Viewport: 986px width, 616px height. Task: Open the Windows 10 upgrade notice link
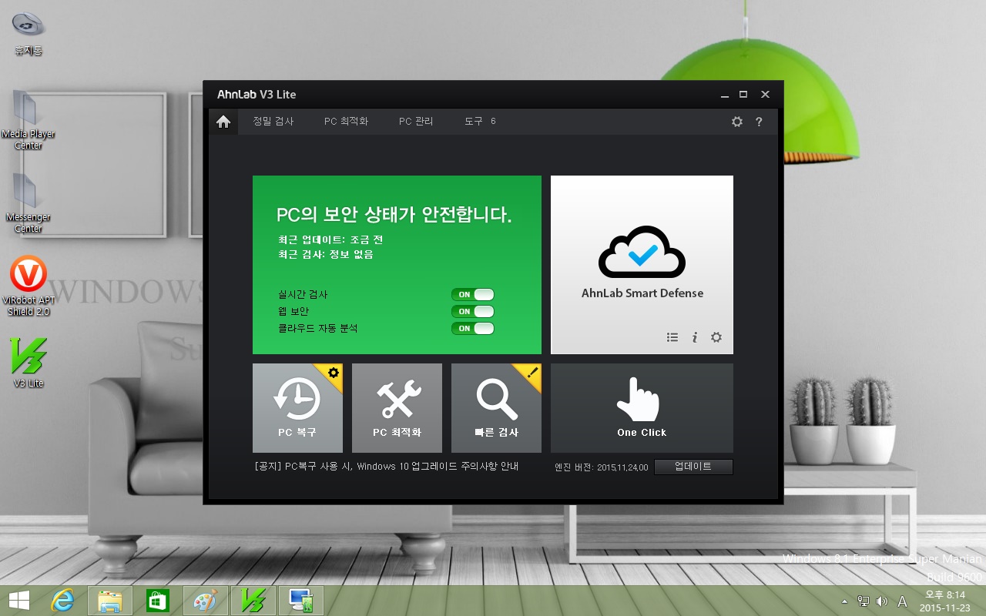point(386,467)
